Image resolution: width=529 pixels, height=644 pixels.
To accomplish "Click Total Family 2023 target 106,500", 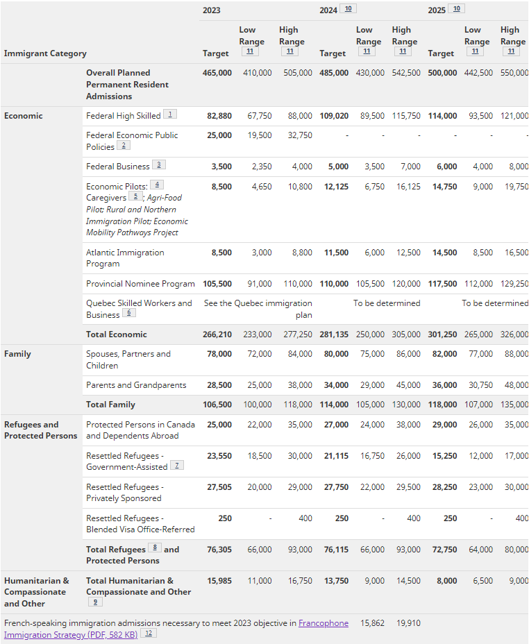I will pos(217,405).
